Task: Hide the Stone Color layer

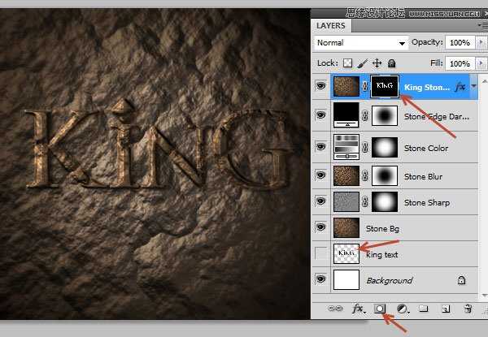Action: pos(321,146)
